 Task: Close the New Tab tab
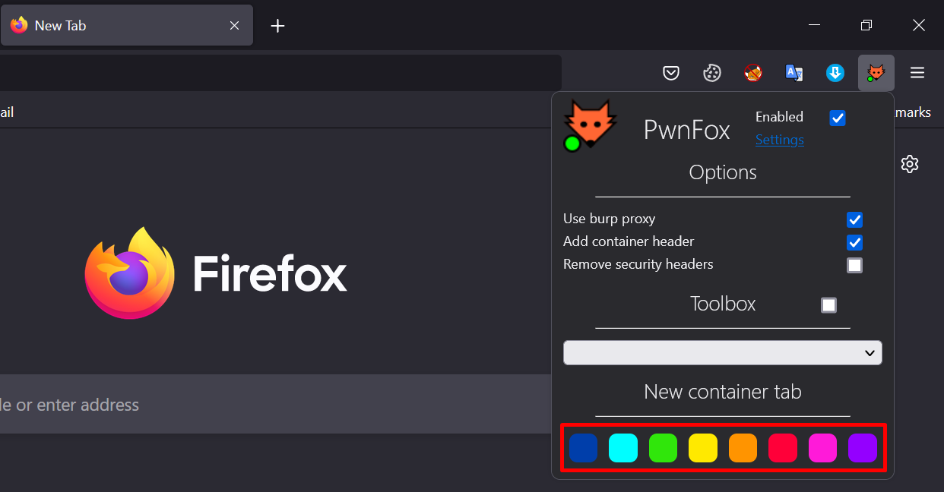pyautogui.click(x=235, y=26)
